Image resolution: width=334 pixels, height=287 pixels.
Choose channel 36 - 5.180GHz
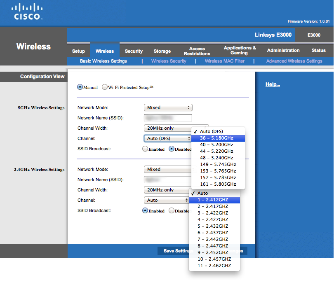(x=218, y=138)
